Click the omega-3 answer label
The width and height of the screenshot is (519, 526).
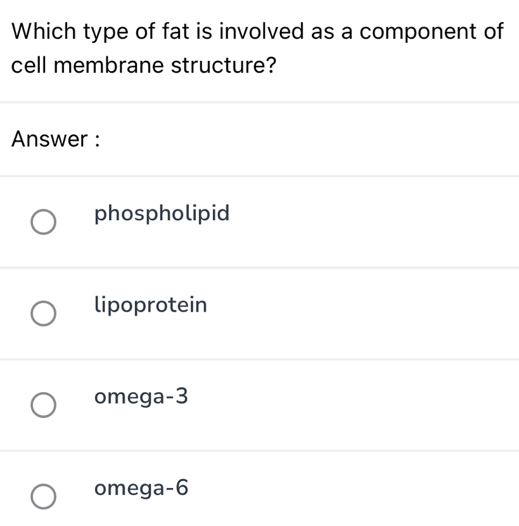(x=141, y=397)
